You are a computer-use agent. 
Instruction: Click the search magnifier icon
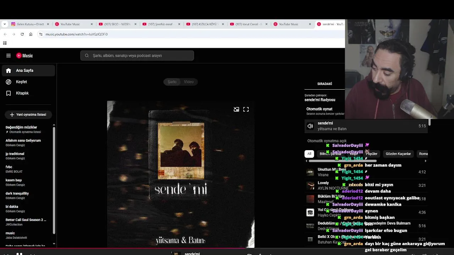point(87,56)
